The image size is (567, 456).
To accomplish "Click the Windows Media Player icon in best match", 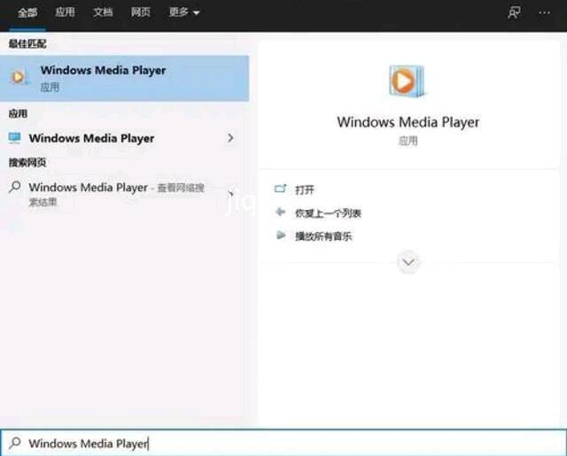I will point(19,77).
